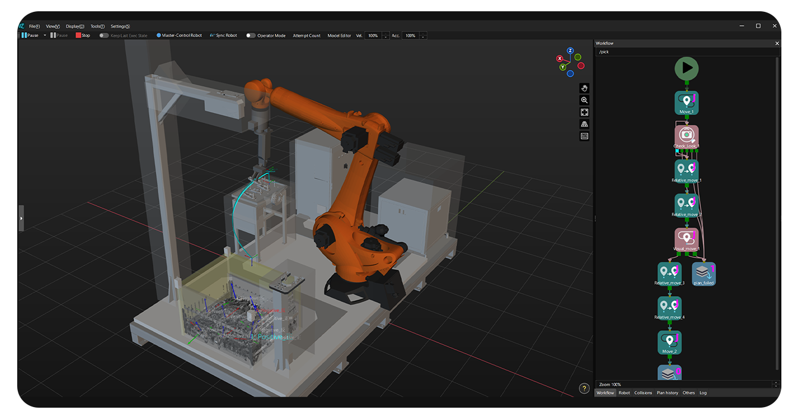Click the red Stop button
The image size is (798, 416).
(83, 36)
